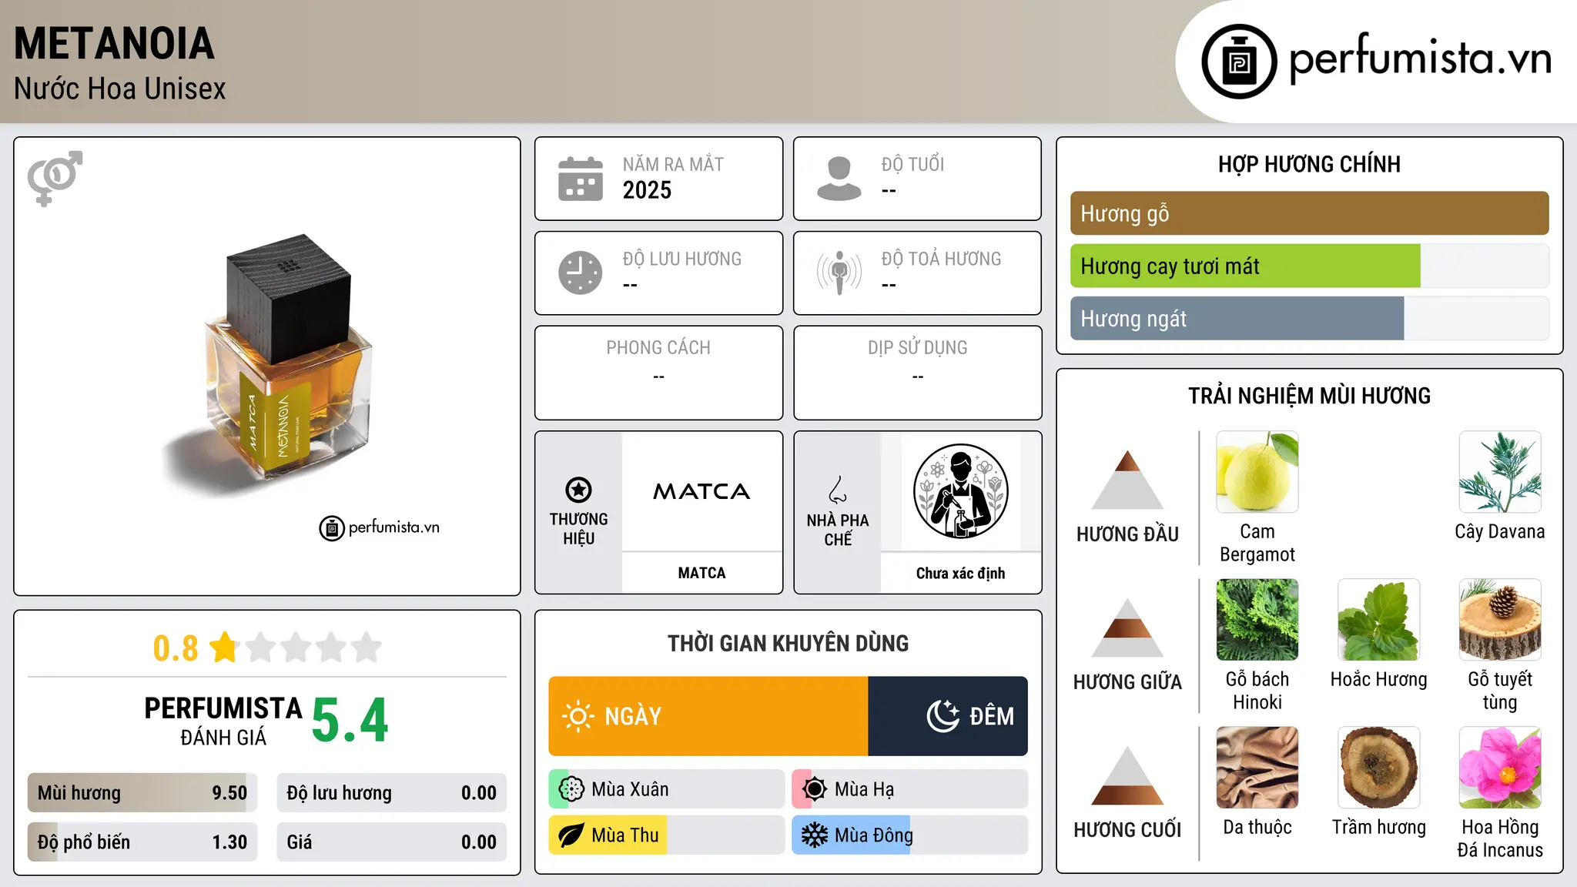This screenshot has width=1577, height=887.
Task: Click the launch year value 2025
Action: coord(647,190)
